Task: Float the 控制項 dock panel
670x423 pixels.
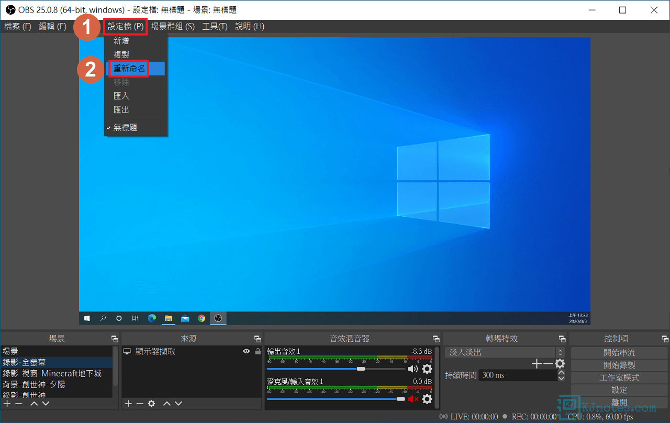Action: point(665,339)
